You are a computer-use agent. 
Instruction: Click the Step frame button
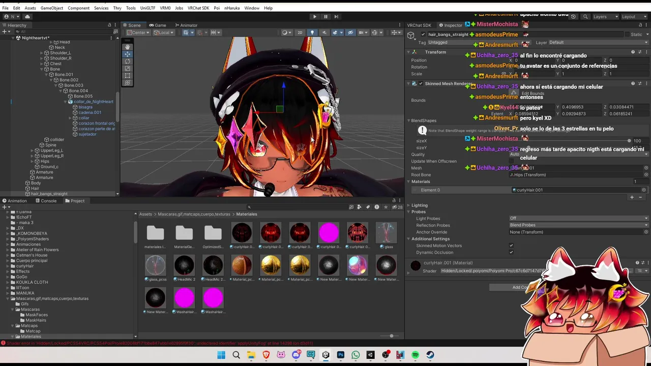[336, 16]
